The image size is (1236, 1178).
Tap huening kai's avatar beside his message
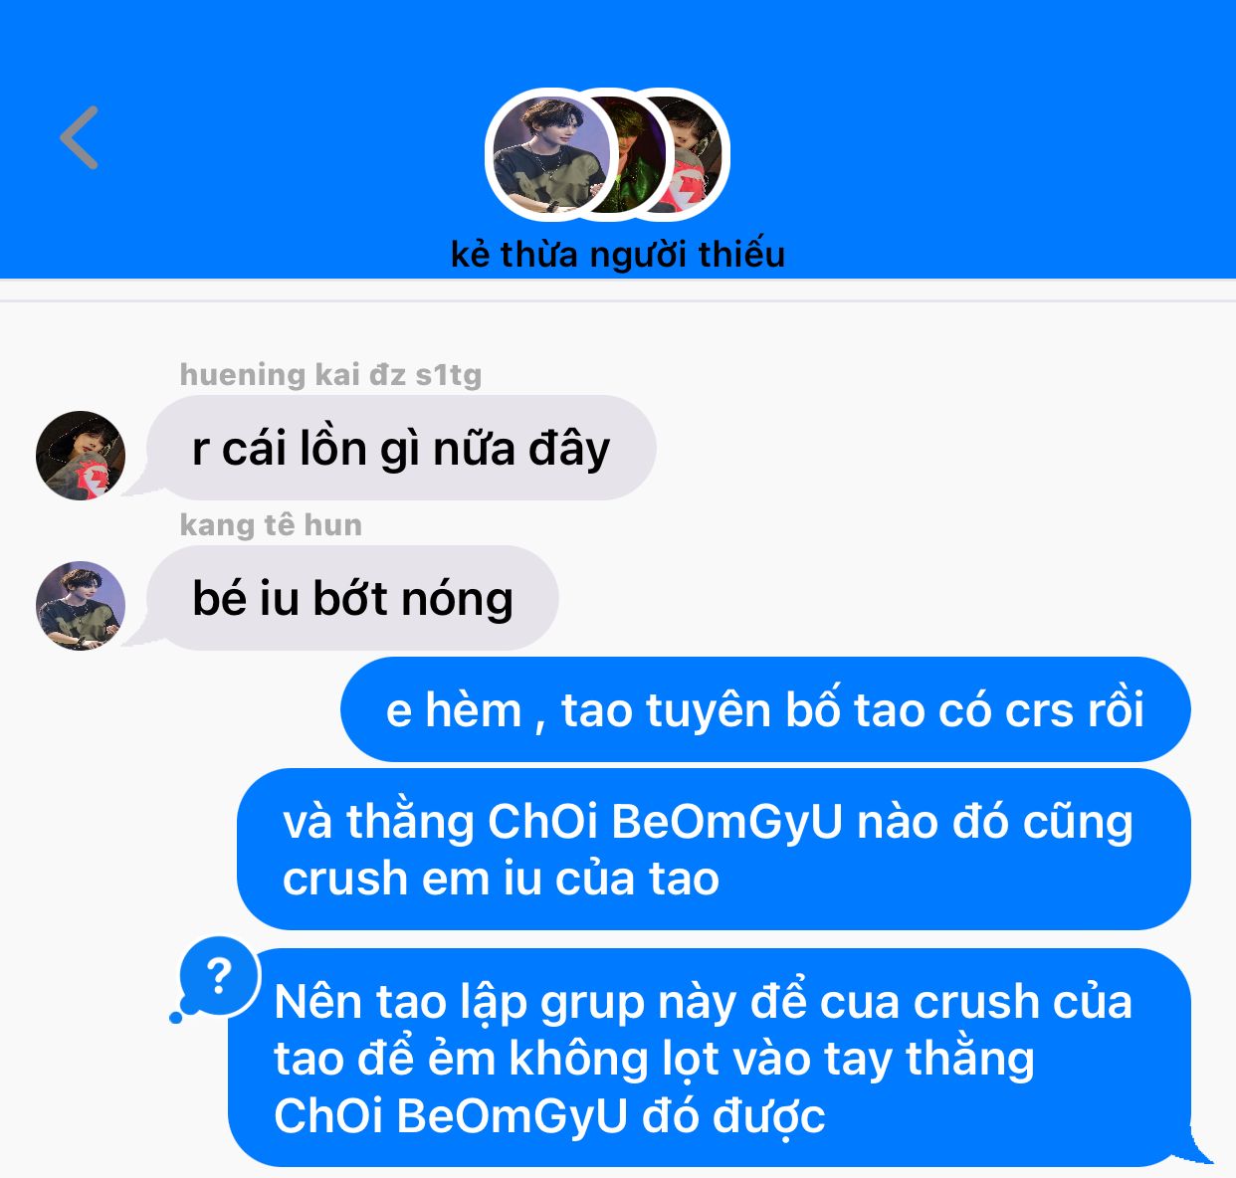pos(81,456)
